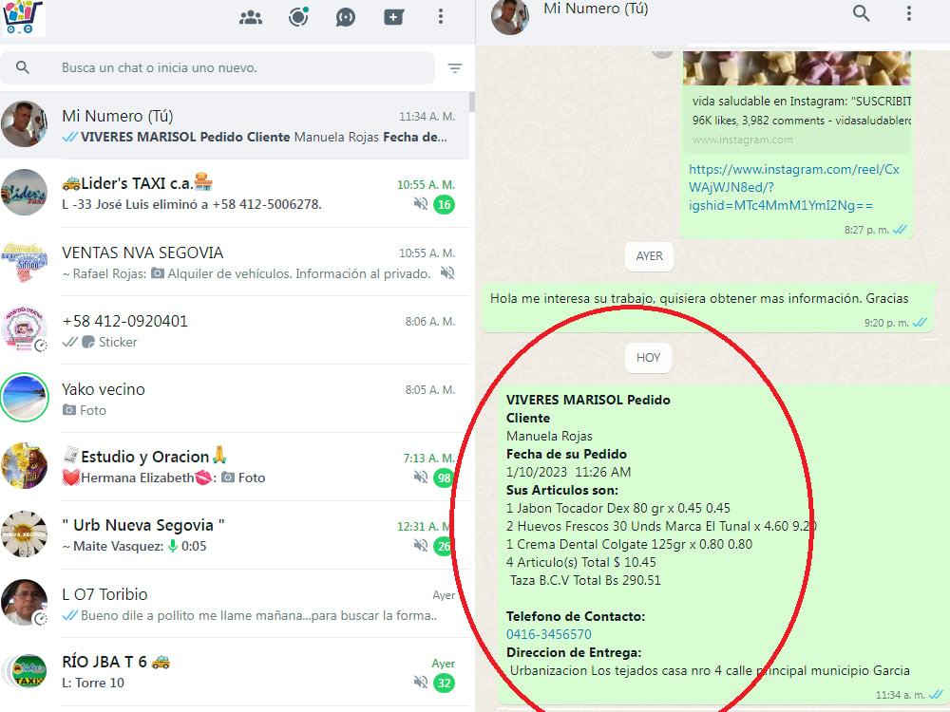Image resolution: width=950 pixels, height=712 pixels.
Task: Open the link preview card 'vida saludable en Instagram'
Action: coord(797,102)
